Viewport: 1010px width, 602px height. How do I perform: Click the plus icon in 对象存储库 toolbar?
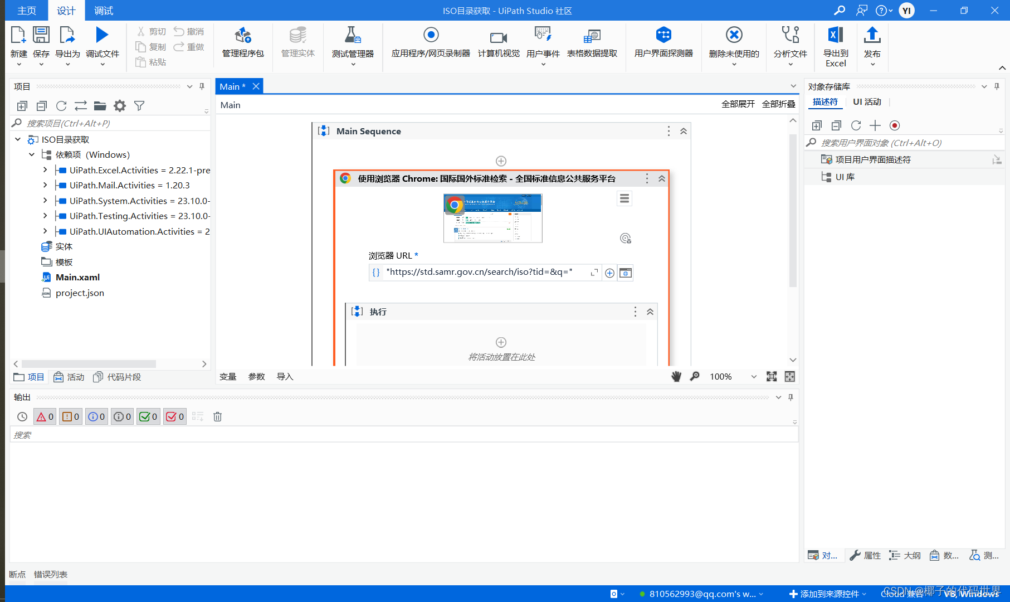(x=875, y=125)
